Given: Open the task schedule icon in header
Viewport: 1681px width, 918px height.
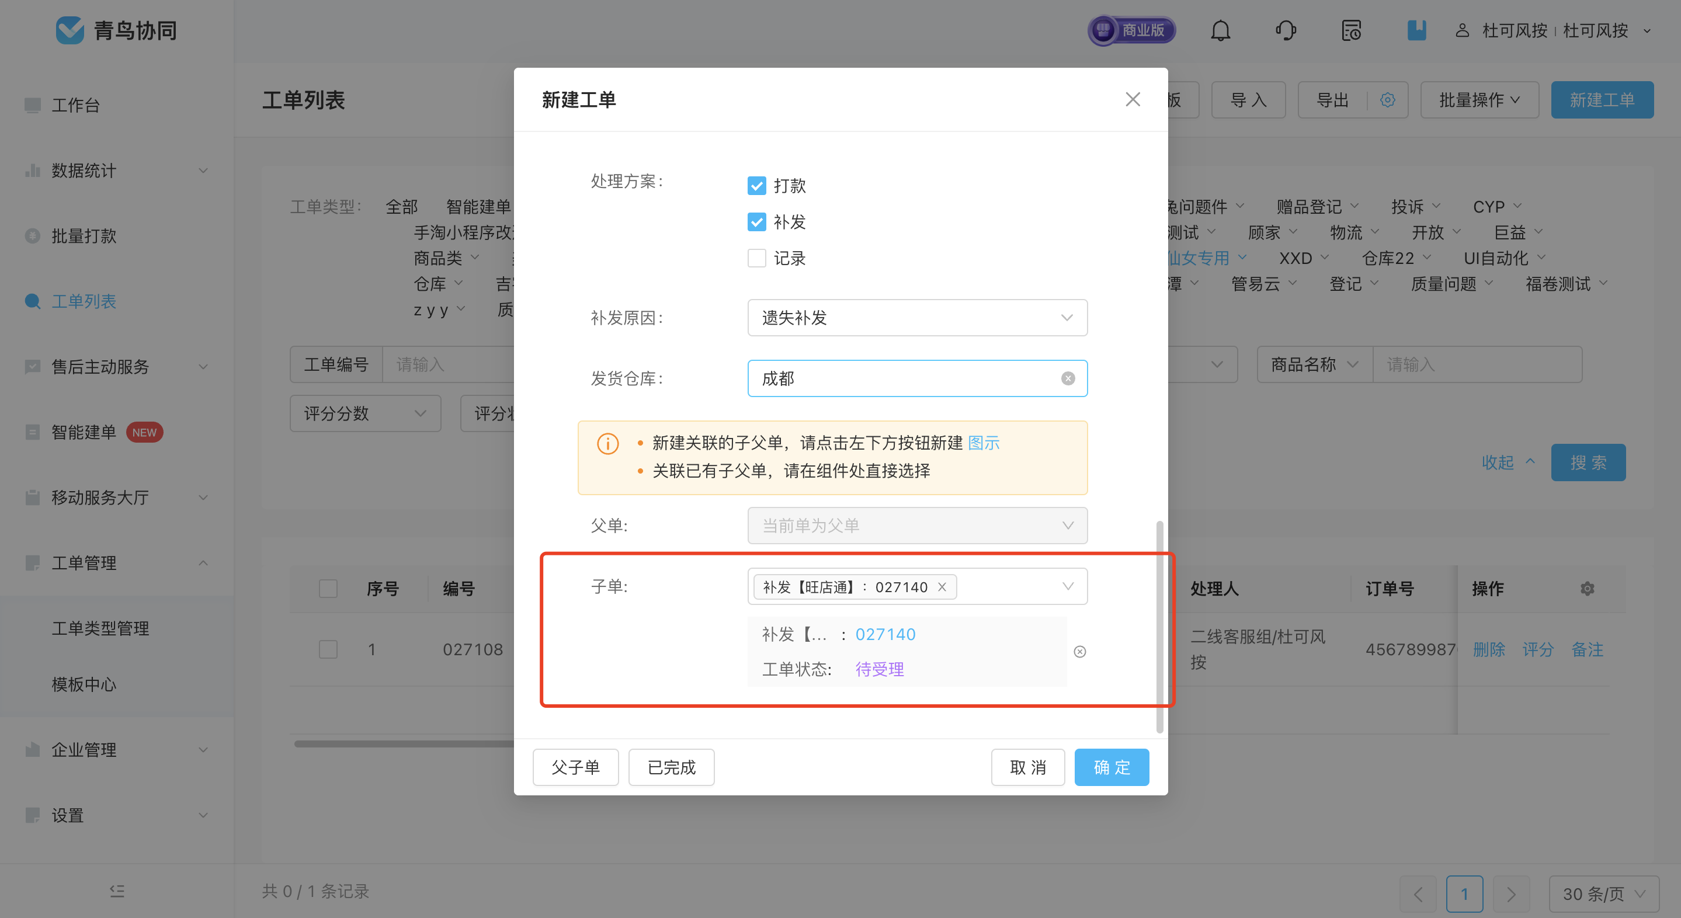Looking at the screenshot, I should (1351, 31).
